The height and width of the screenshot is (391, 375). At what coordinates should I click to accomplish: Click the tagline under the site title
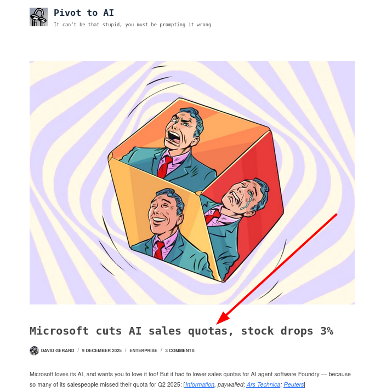coord(132,25)
